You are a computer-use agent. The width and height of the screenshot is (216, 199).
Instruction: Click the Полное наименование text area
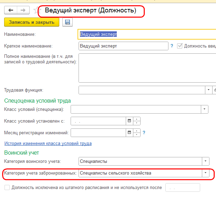click(147, 68)
